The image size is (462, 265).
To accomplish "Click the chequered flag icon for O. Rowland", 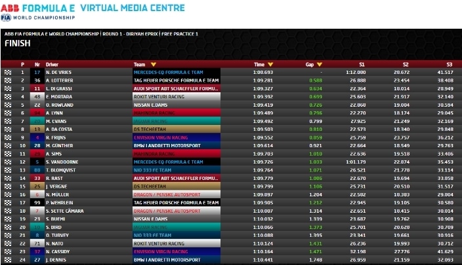I will click(8, 105).
